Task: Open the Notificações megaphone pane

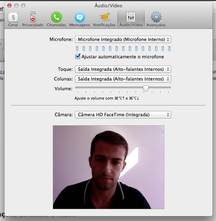Action: pos(104,19)
